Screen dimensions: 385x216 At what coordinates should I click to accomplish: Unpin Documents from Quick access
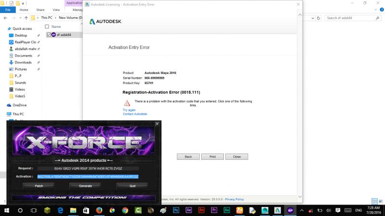pyautogui.click(x=38, y=56)
